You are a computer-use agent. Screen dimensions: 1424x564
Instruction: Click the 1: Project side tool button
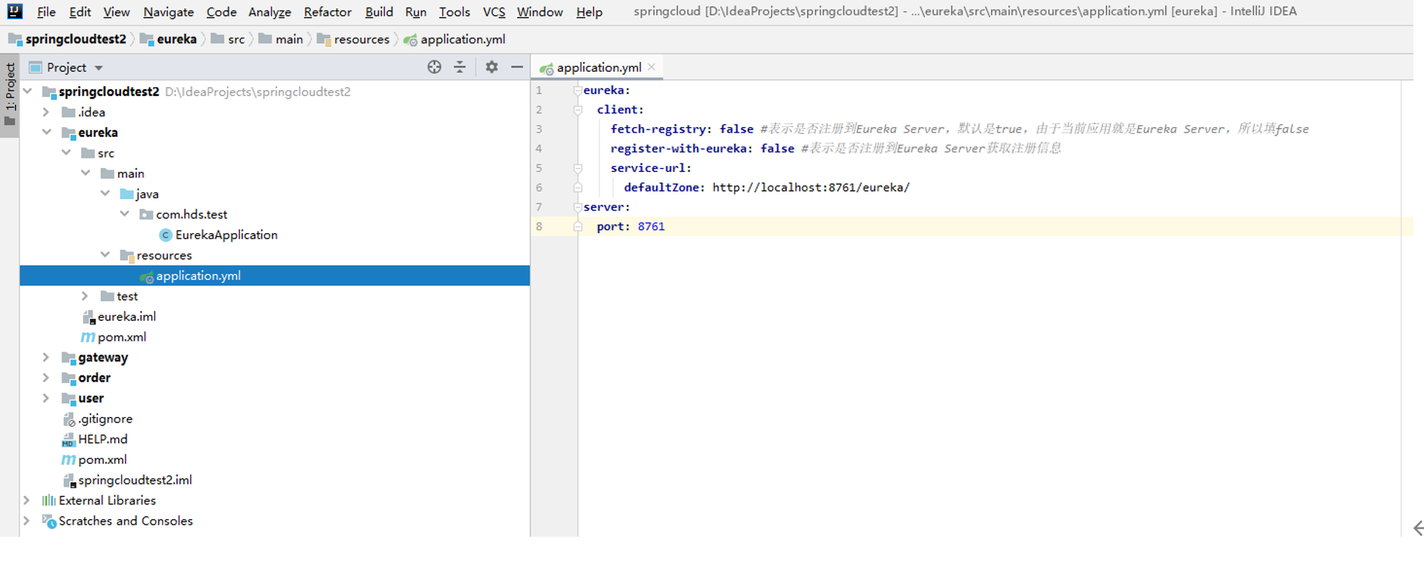[10, 95]
